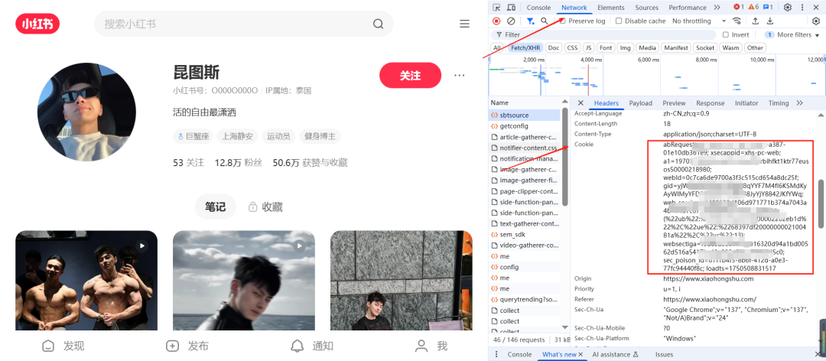Open the hamburger menu on Xiaohongshu

(464, 24)
